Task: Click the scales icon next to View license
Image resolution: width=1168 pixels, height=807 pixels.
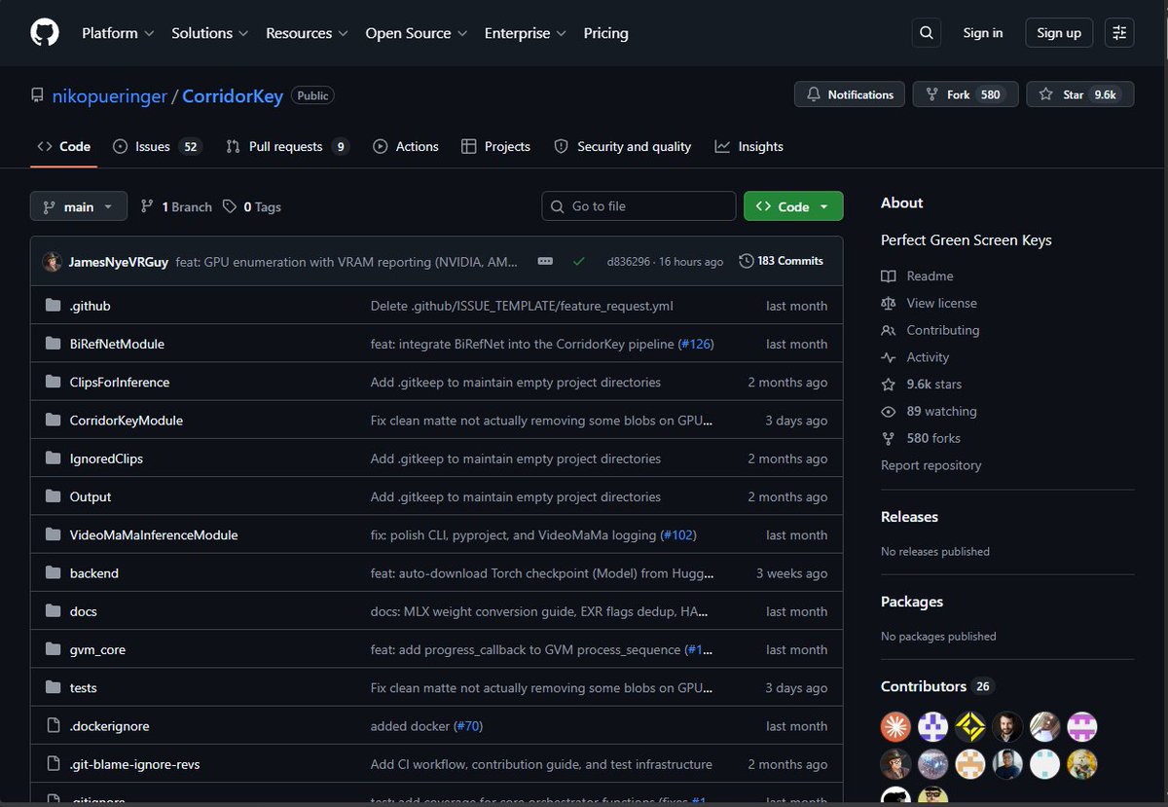Action: point(888,304)
